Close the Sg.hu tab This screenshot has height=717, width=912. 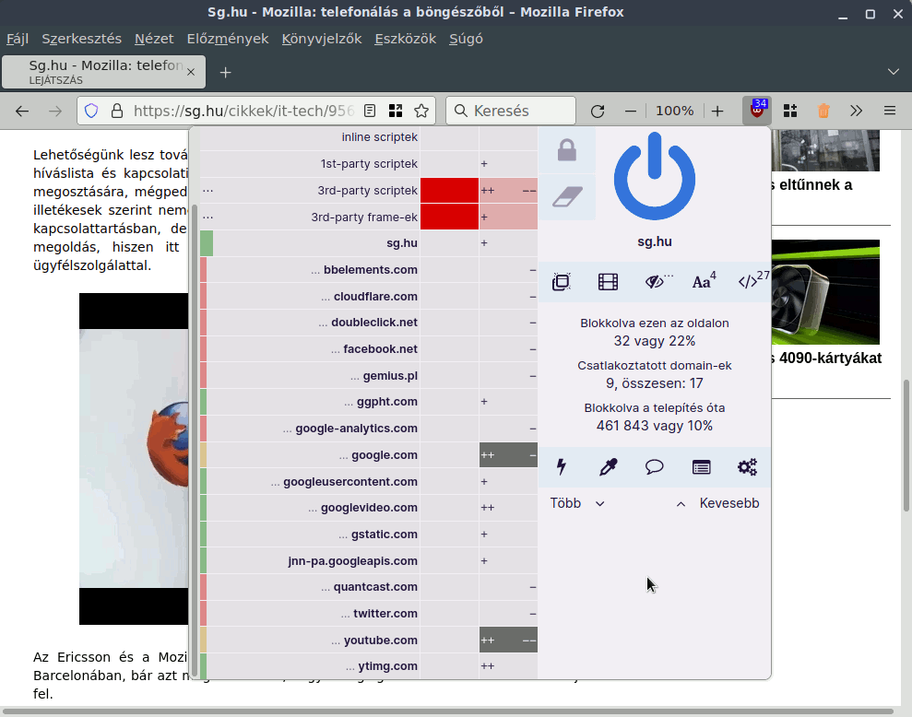[191, 72]
